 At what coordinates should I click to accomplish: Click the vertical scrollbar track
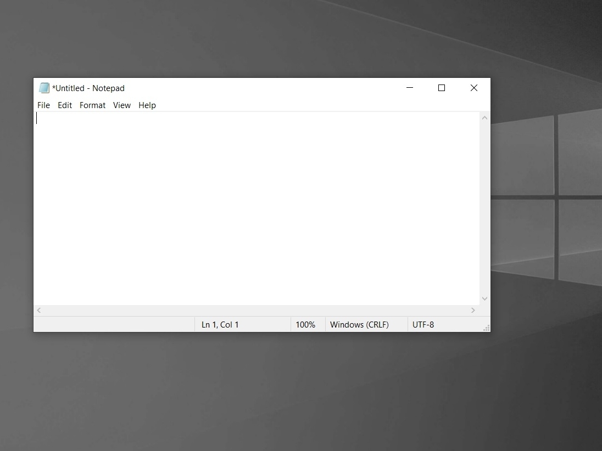pos(484,208)
